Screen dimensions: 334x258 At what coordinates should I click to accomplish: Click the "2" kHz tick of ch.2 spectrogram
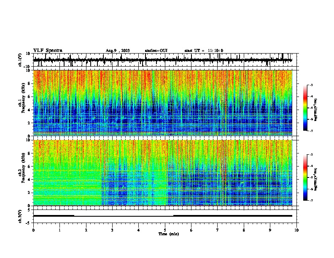(29, 193)
